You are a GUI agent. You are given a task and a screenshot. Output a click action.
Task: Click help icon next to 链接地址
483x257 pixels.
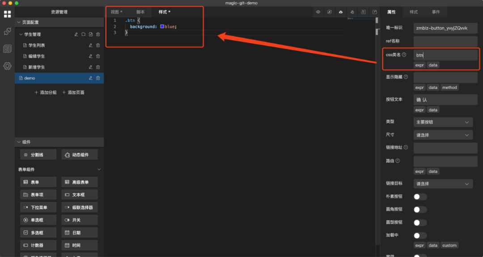tap(406, 147)
